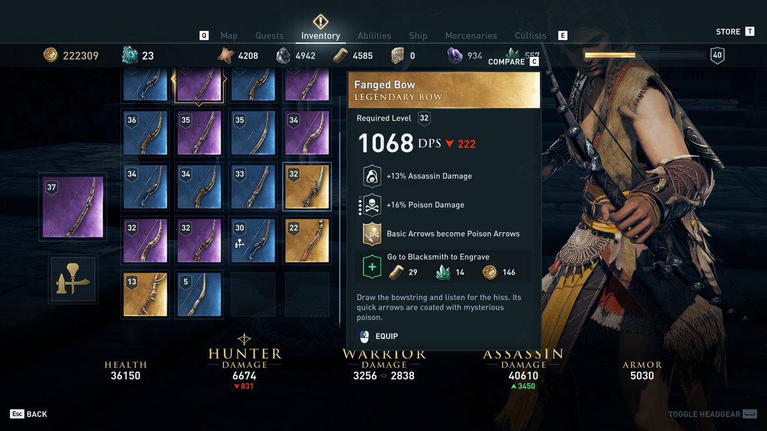Toggle Compare item stats
Image resolution: width=767 pixels, height=431 pixels.
pos(514,62)
